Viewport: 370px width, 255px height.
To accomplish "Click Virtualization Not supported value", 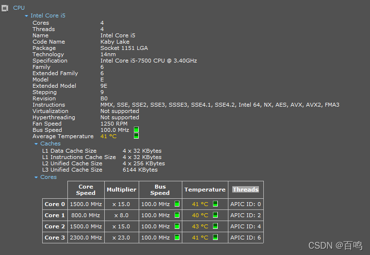I will 120,111.
